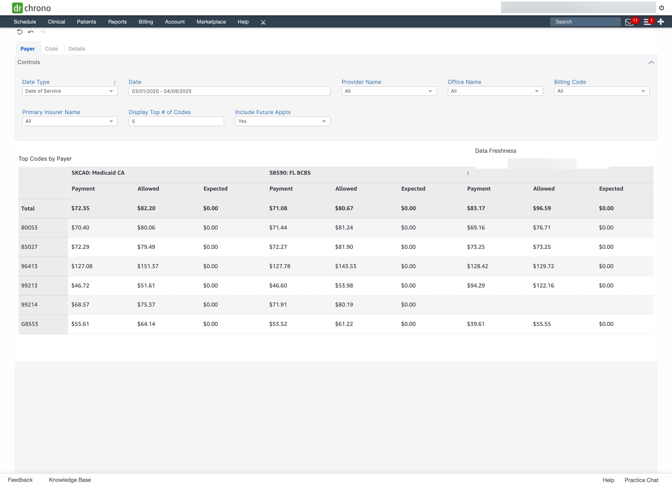672x486 pixels.
Task: Expand the Provider Name dropdown
Action: 389,91
